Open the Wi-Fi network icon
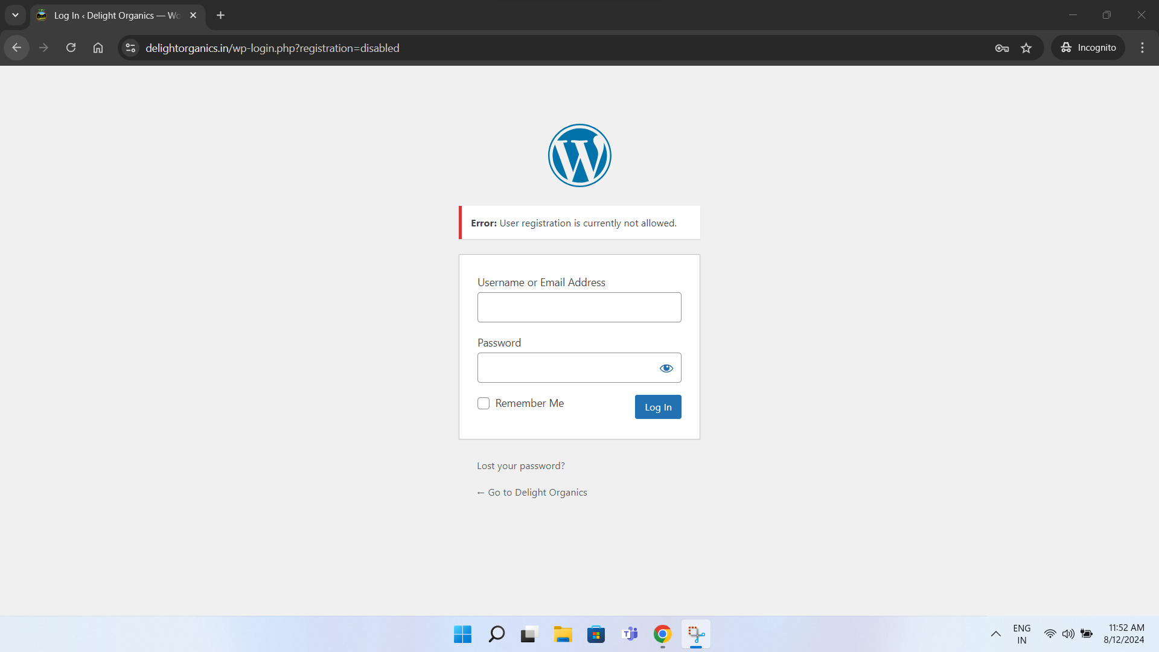 (x=1050, y=634)
